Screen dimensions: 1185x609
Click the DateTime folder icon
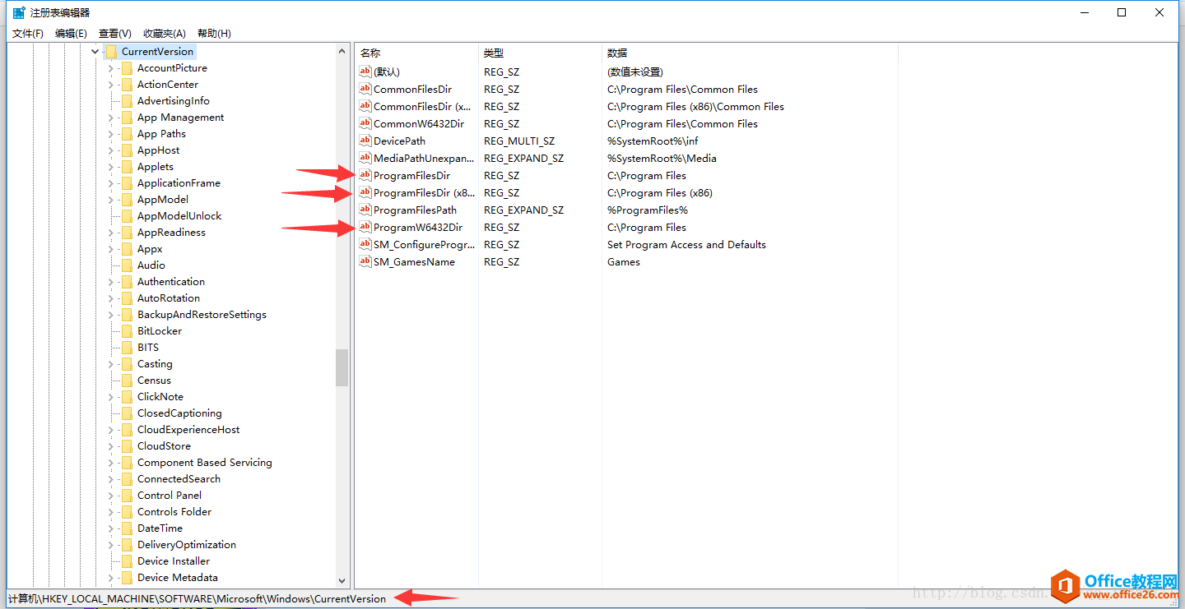(x=127, y=528)
